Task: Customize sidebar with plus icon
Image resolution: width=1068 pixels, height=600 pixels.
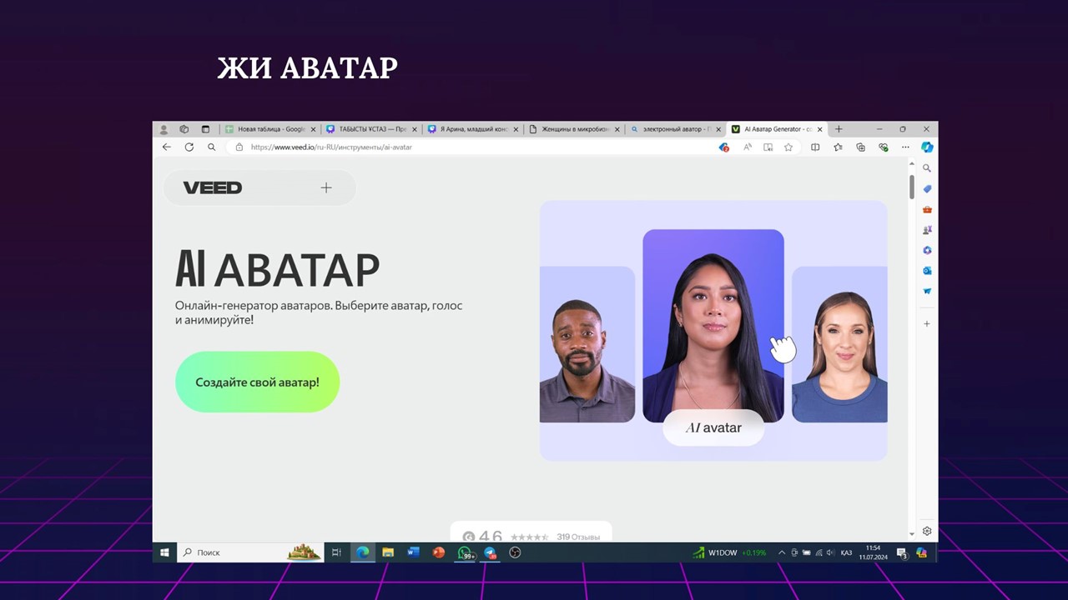Action: click(927, 323)
